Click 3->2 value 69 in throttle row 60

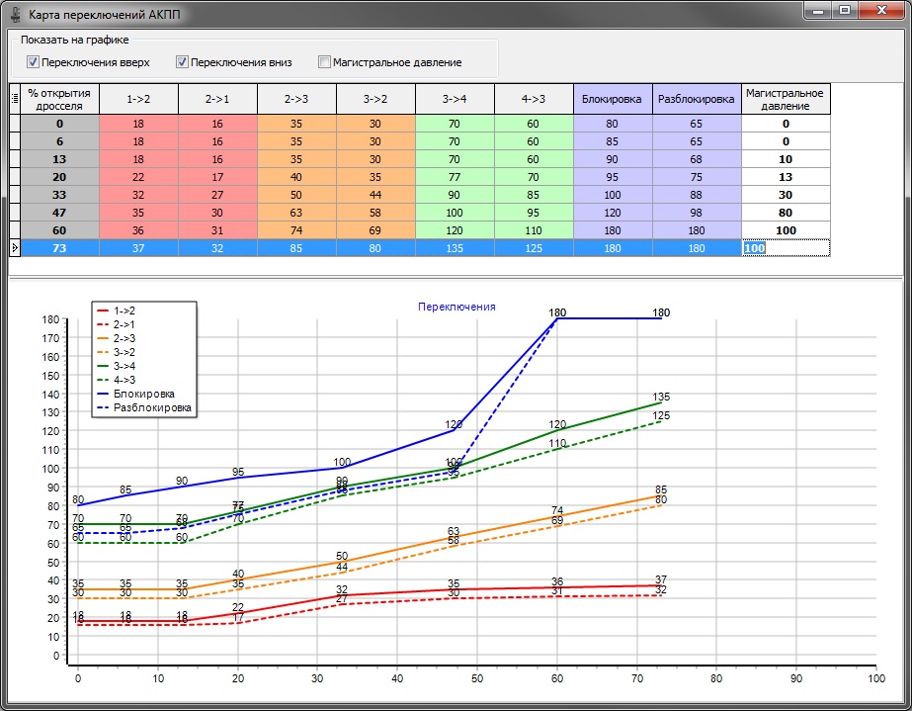pos(375,230)
